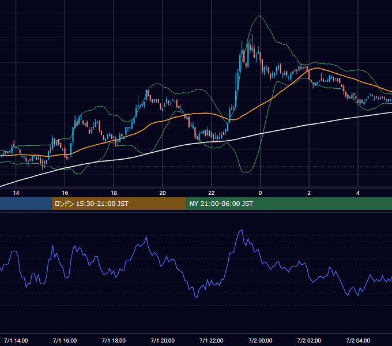Click the '7/2 04:00' date label
The width and height of the screenshot is (392, 346).
tap(358, 340)
